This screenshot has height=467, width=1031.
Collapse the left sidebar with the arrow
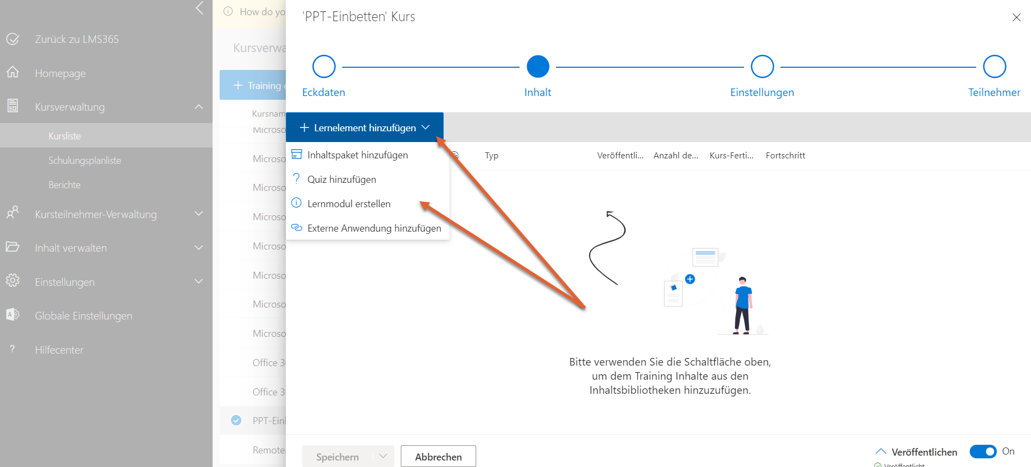click(x=200, y=8)
